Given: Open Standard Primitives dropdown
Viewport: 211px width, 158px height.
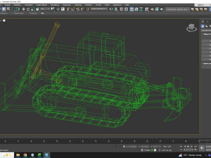Looking at the screenshot, I should [206, 30].
